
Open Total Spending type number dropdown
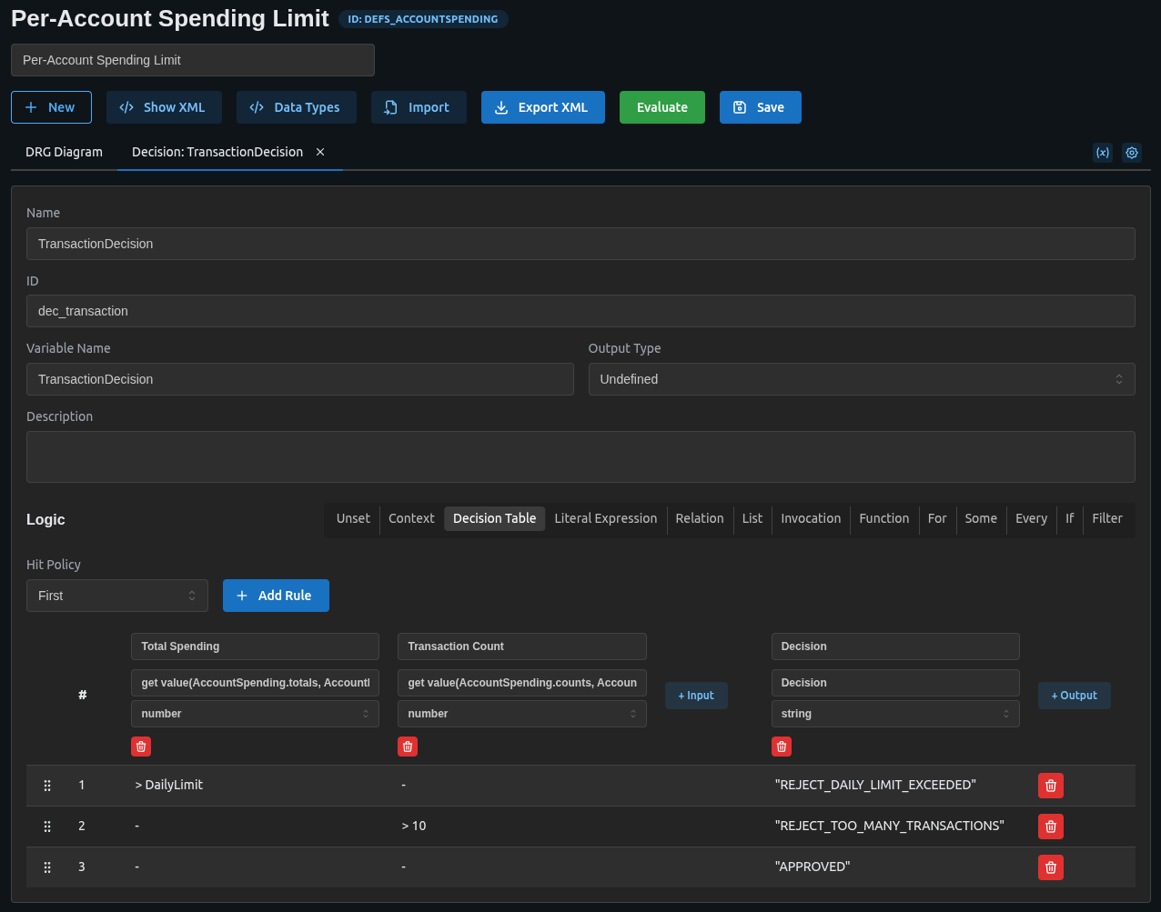click(255, 714)
